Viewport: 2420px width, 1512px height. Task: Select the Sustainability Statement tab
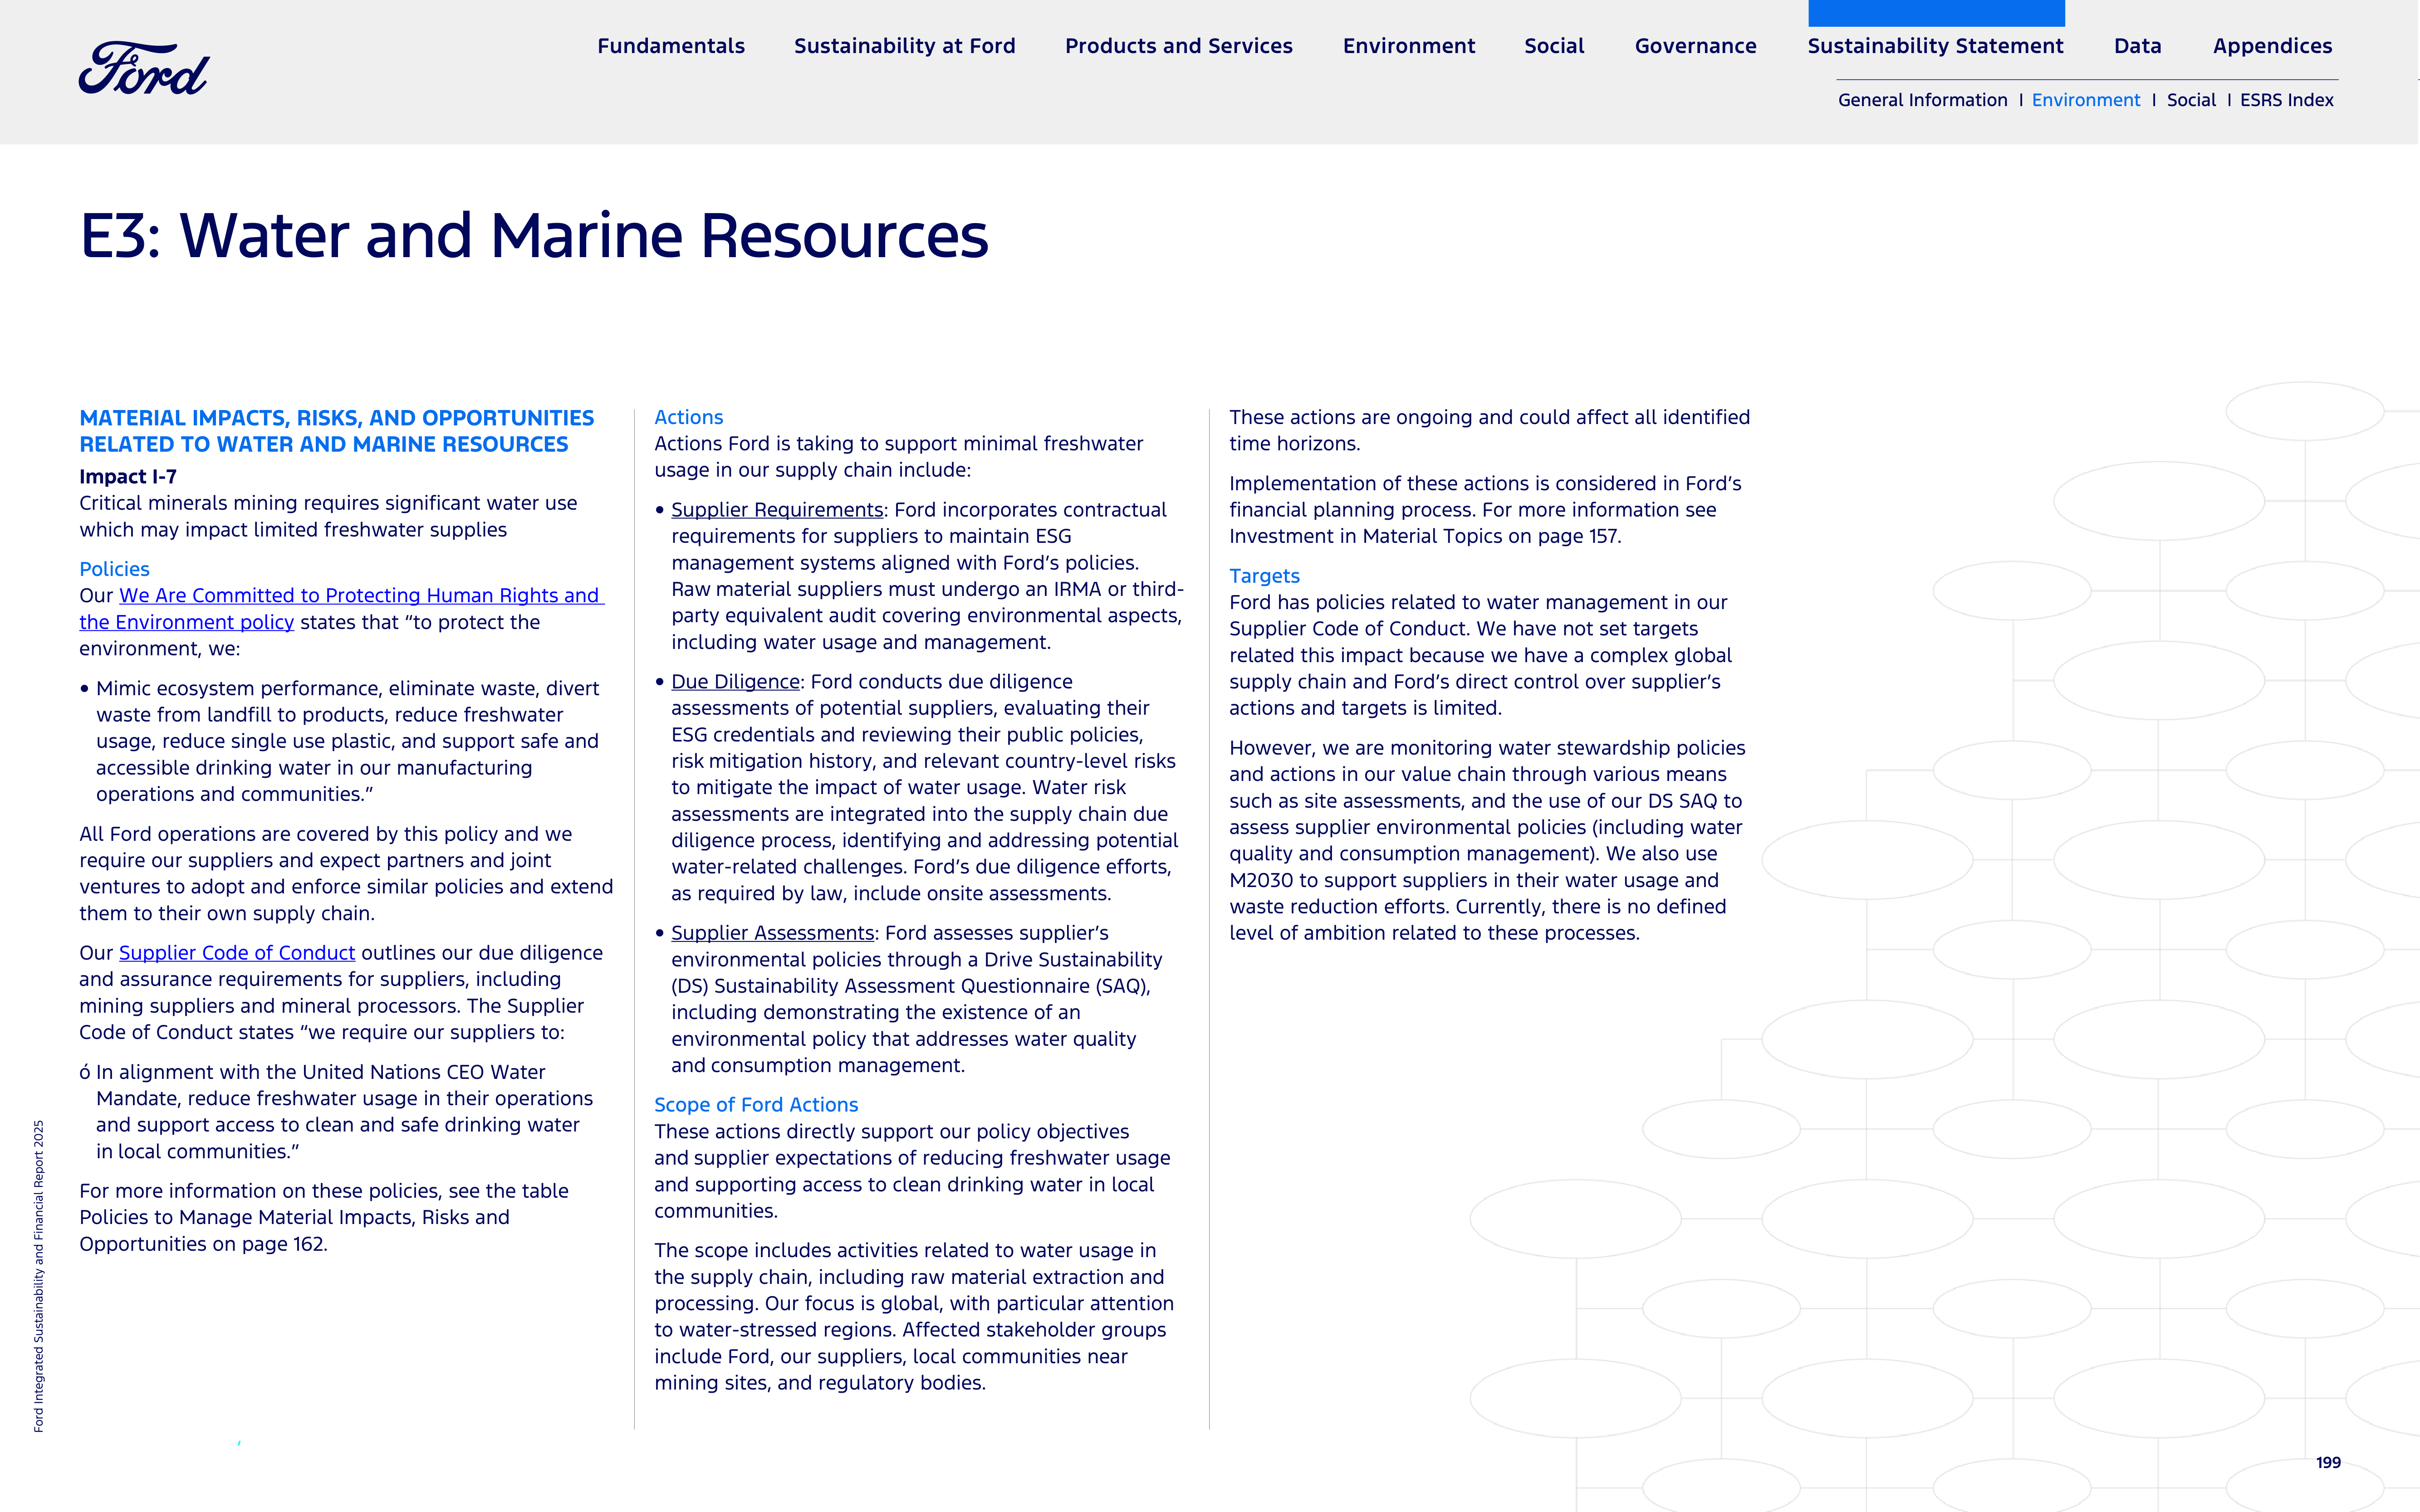(x=1935, y=46)
